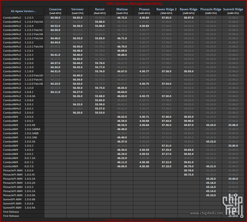
Task: Click Raven Ridge 2 value 37.65.0
Action: pos(166,18)
